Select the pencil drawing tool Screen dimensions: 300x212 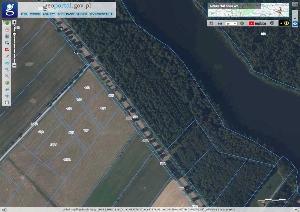pos(7,56)
